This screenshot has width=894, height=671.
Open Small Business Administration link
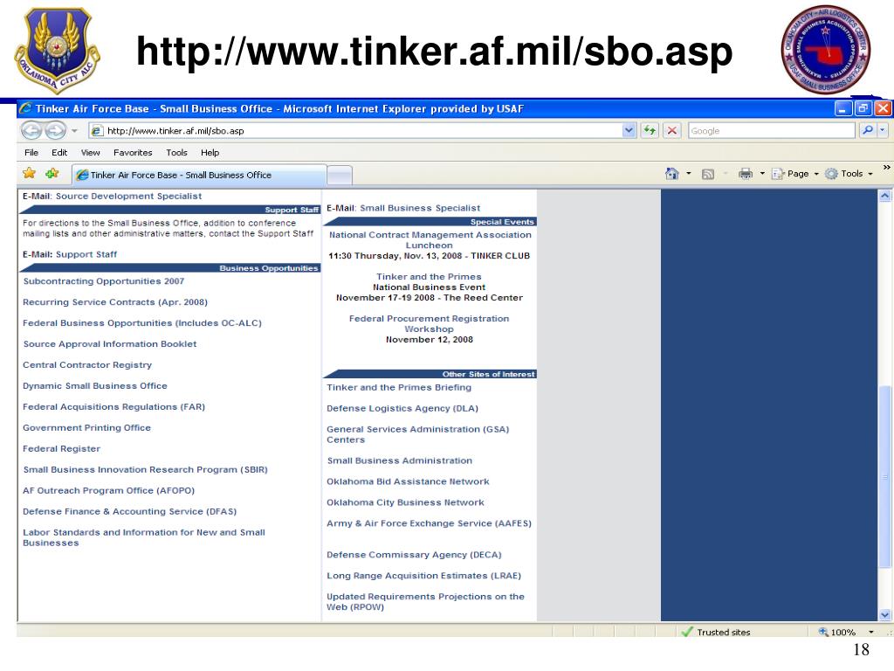(x=400, y=460)
